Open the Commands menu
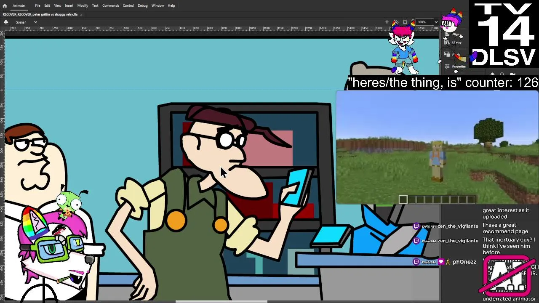This screenshot has height=303, width=539. pos(110,5)
